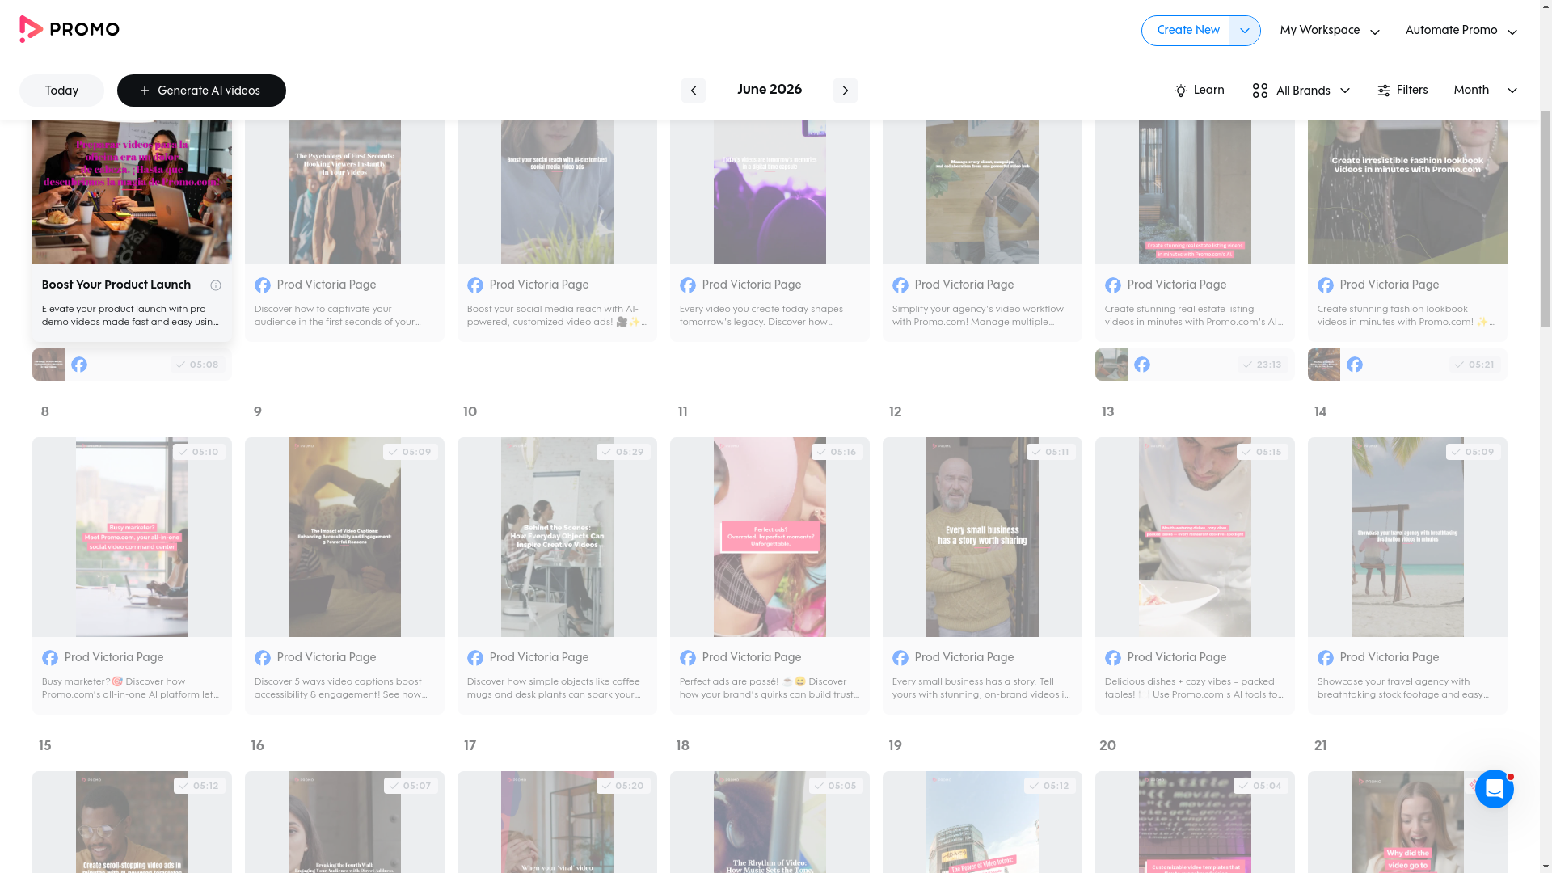The image size is (1552, 873).
Task: Click Facebook icon on simple objects post
Action: coord(475,658)
